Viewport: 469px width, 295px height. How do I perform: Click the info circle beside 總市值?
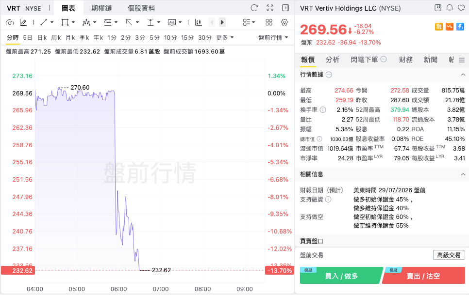click(319, 139)
